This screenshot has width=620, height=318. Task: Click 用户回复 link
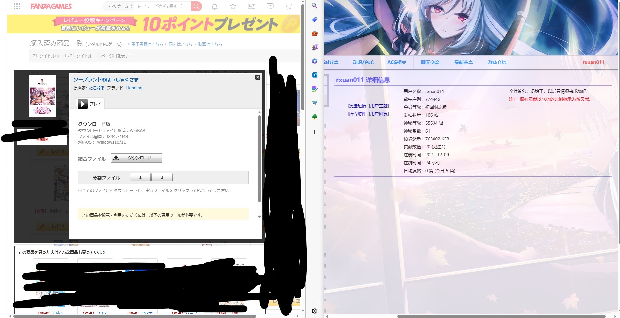pos(379,114)
